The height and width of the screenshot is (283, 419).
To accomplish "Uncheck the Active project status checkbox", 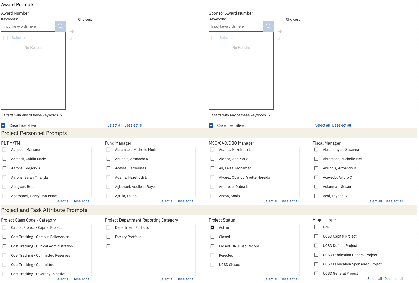I will [x=212, y=227].
